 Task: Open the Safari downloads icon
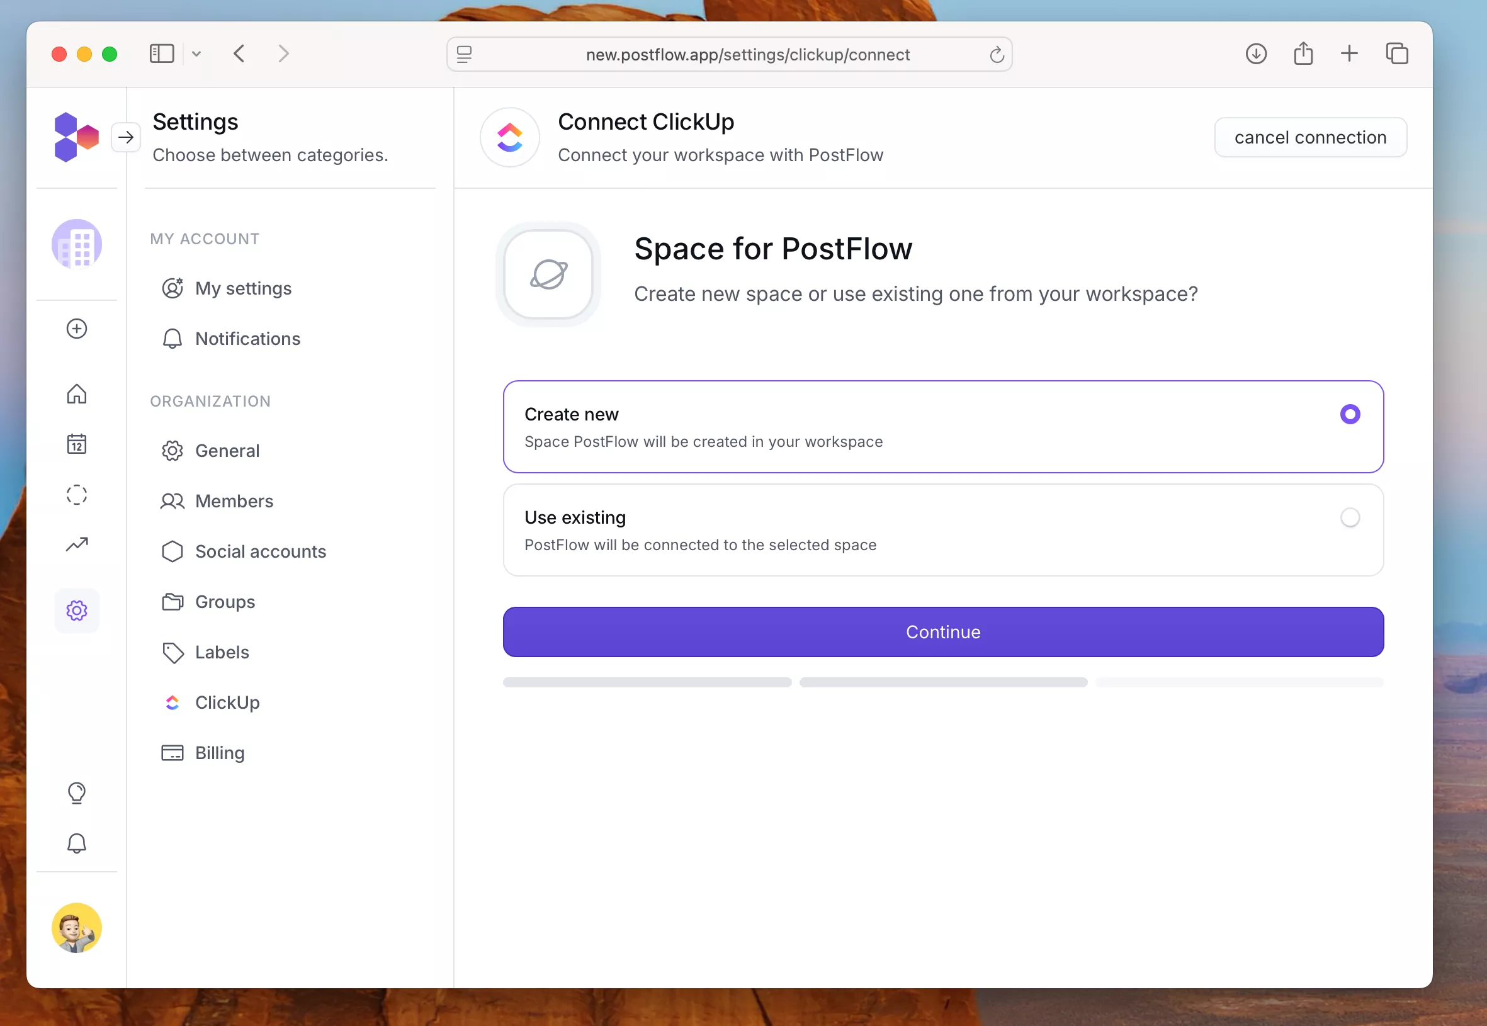(x=1255, y=54)
